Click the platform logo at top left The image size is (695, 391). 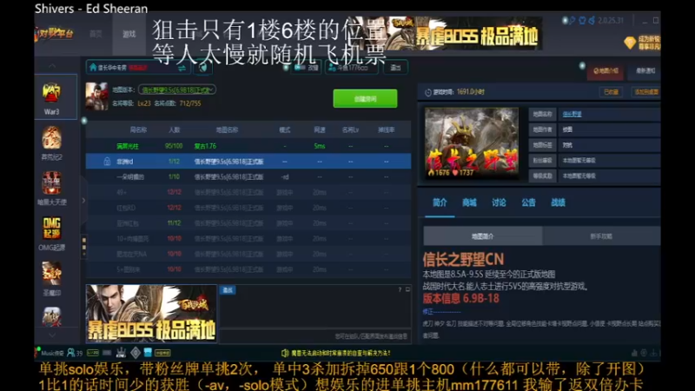pyautogui.click(x=54, y=34)
